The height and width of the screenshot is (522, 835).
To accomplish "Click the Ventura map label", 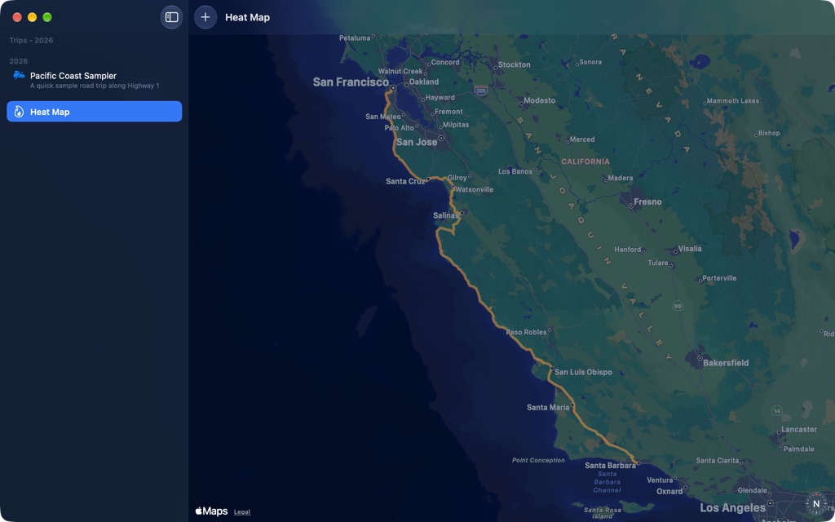I will (660, 480).
